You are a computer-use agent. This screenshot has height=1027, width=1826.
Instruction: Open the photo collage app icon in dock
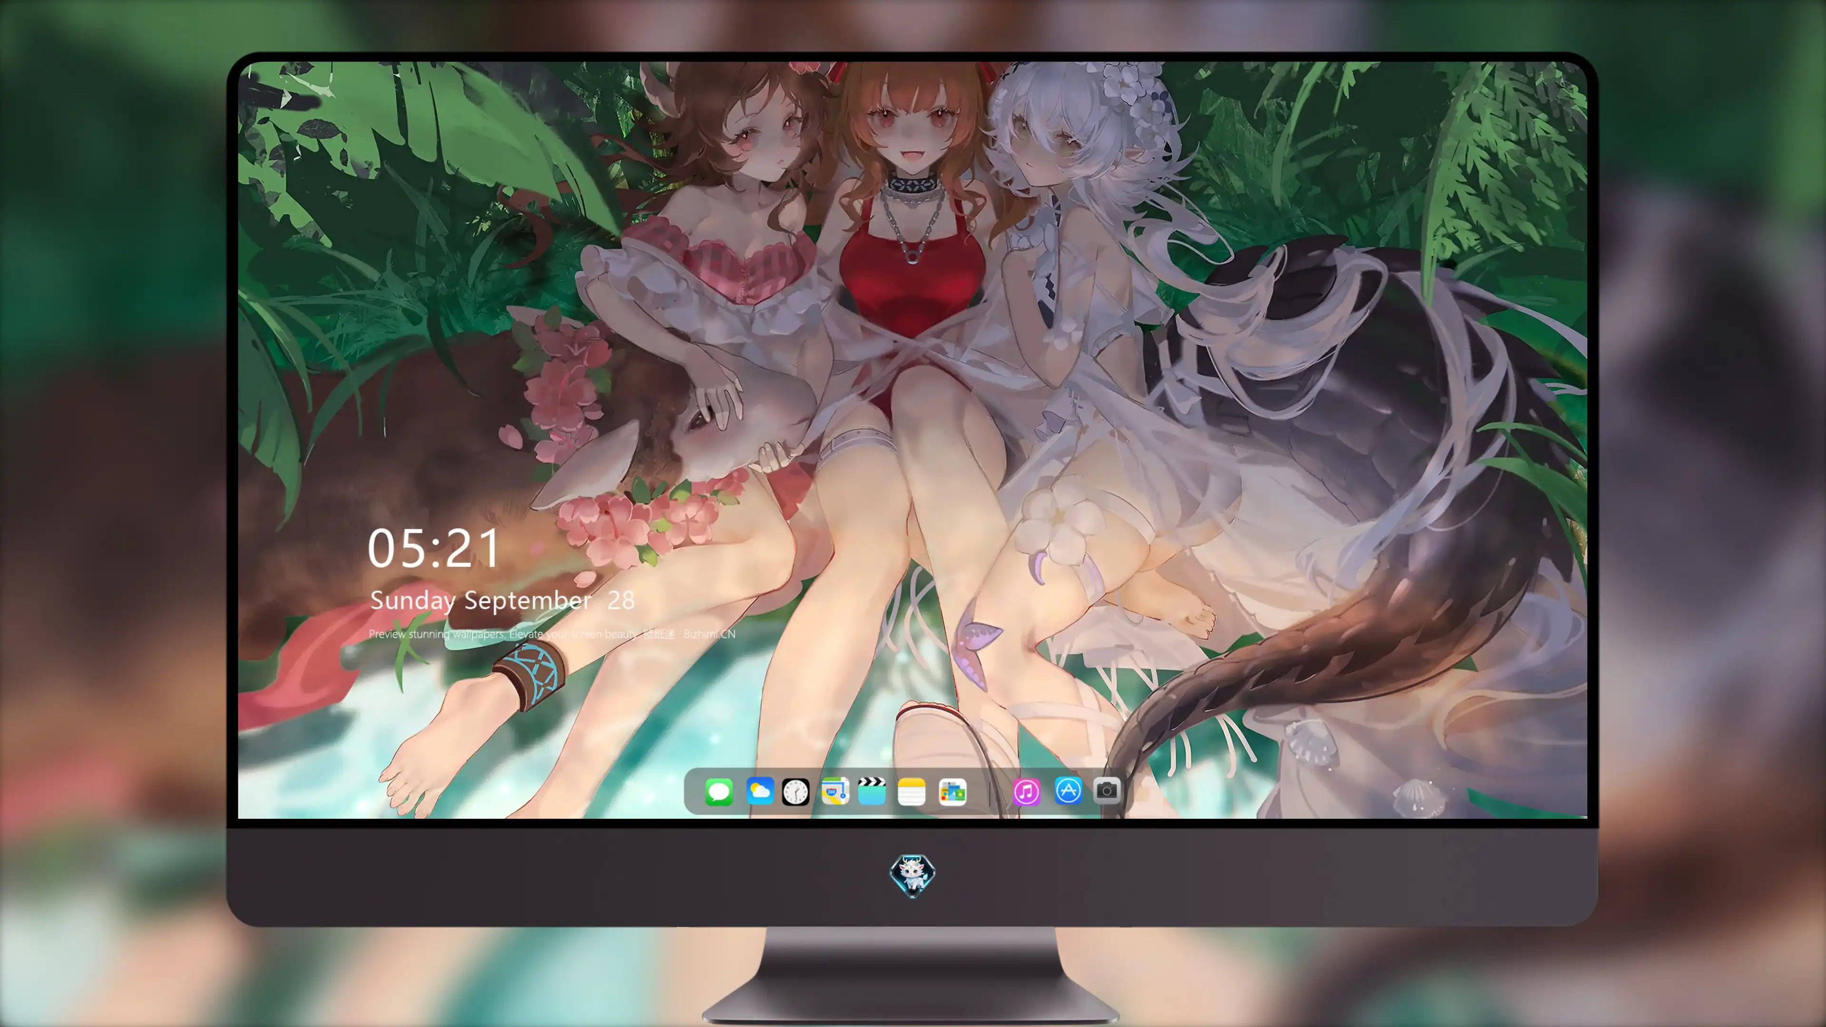[x=952, y=792]
